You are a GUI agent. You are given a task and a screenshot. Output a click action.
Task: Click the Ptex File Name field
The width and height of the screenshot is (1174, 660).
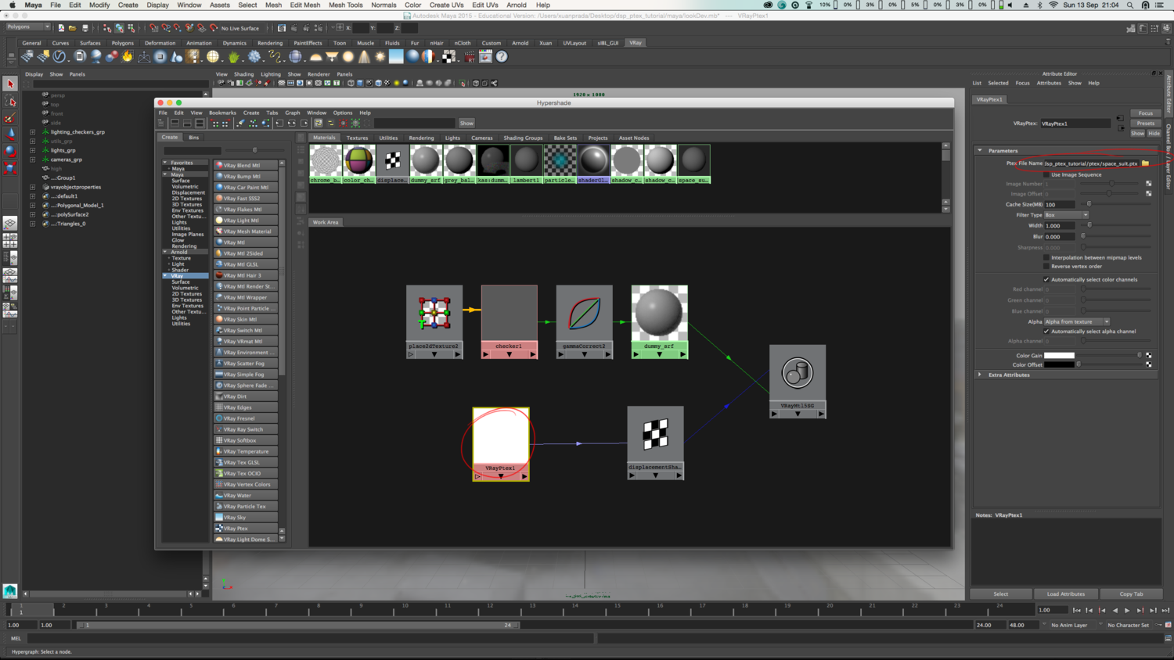1091,163
